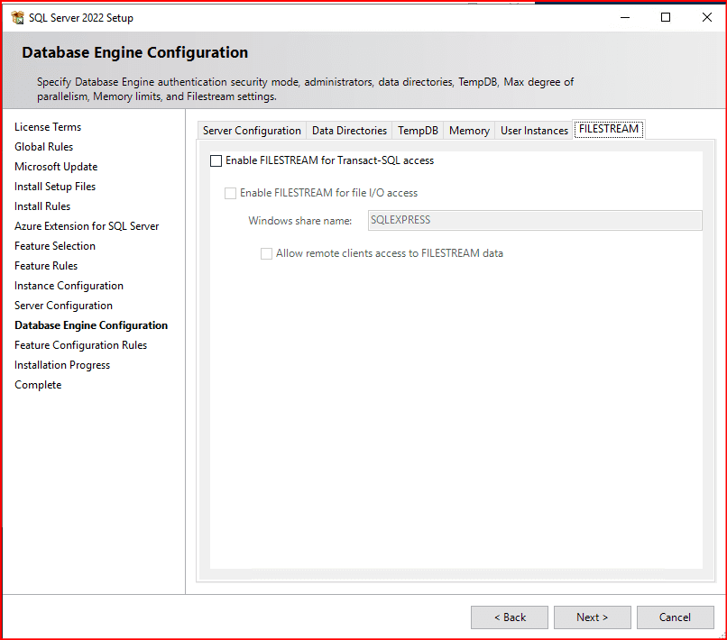Close the SQL Server 2022 Setup window
The width and height of the screenshot is (727, 640).
click(706, 18)
